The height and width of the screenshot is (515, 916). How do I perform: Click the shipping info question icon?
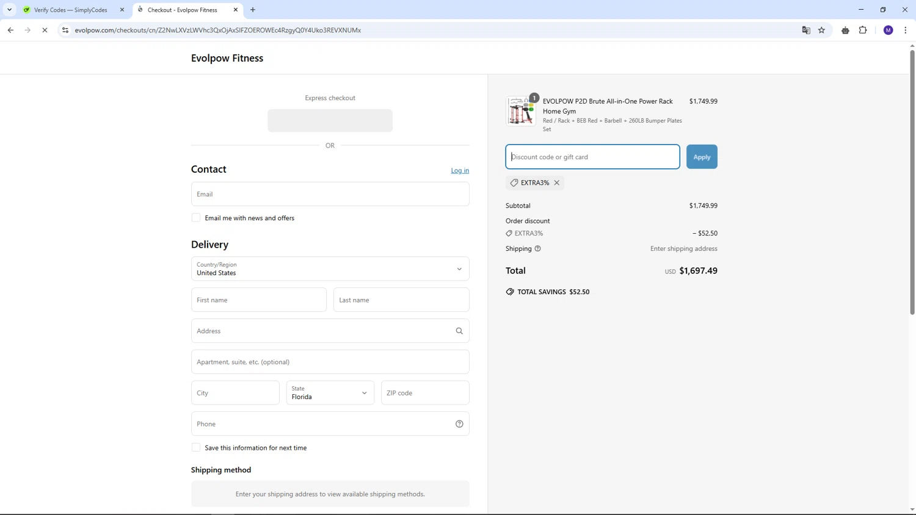click(538, 248)
